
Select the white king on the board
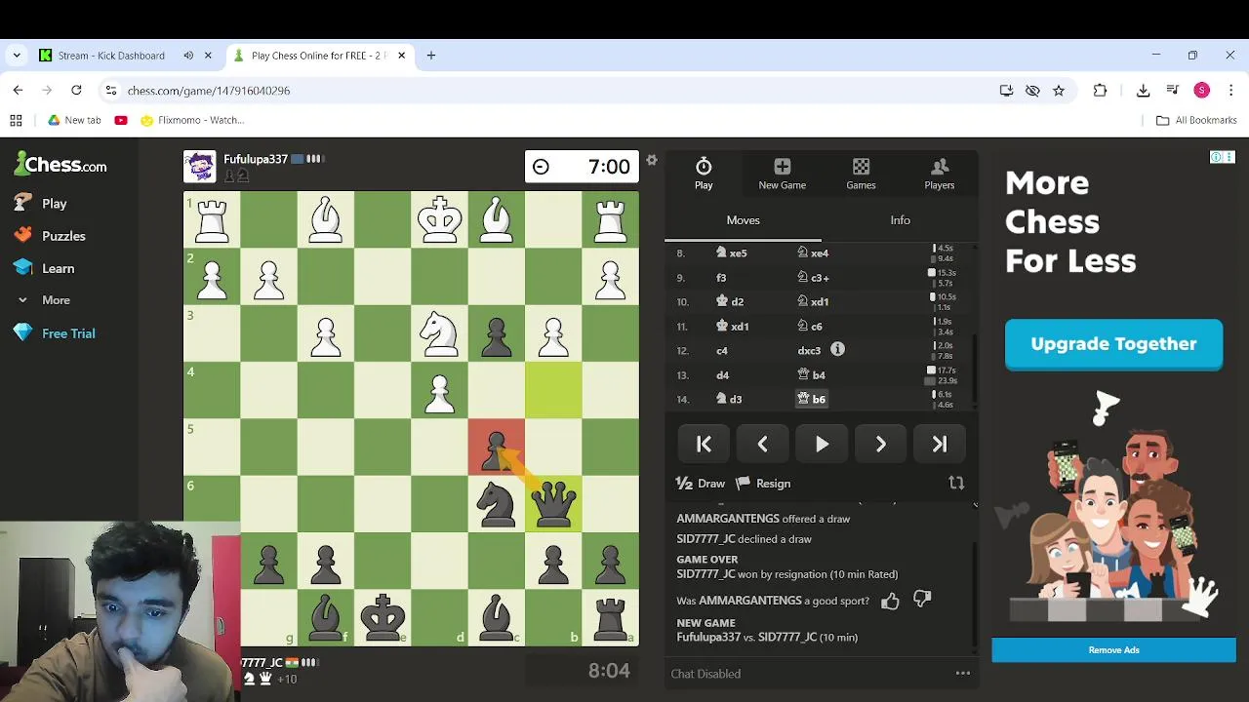[x=439, y=218]
